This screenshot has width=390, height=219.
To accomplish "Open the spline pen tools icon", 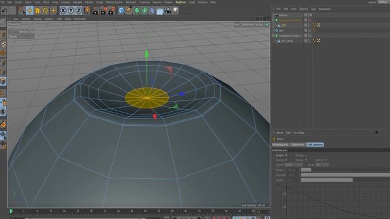I will (129, 11).
